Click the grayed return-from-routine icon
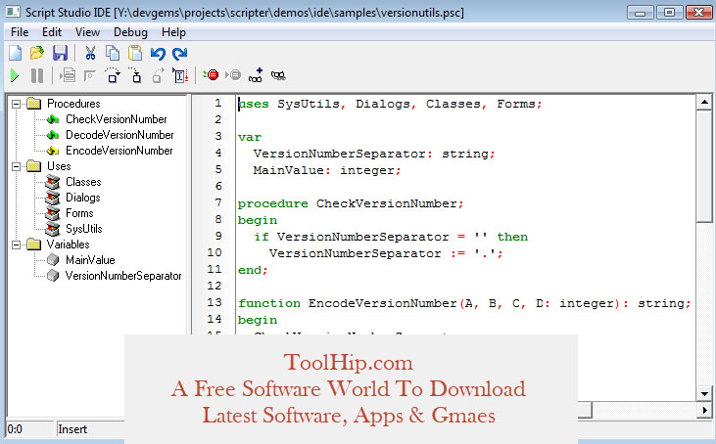The height and width of the screenshot is (444, 716). click(x=158, y=75)
